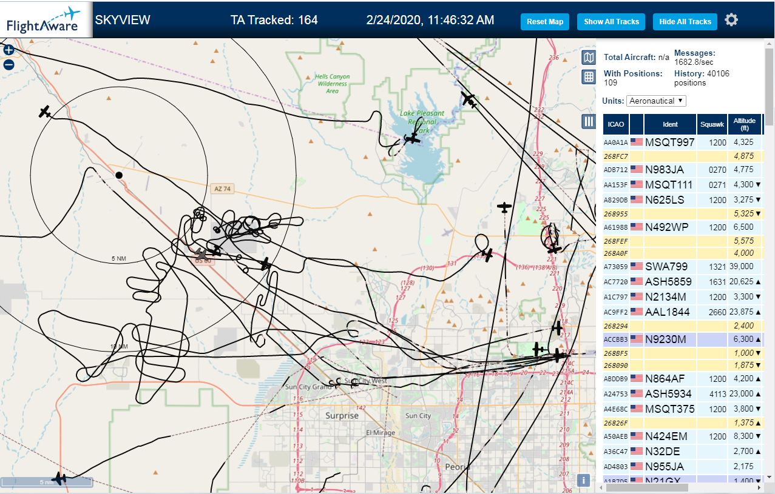Viewport: 775px width, 494px height.
Task: Select the N983JA row
Action: click(x=683, y=169)
